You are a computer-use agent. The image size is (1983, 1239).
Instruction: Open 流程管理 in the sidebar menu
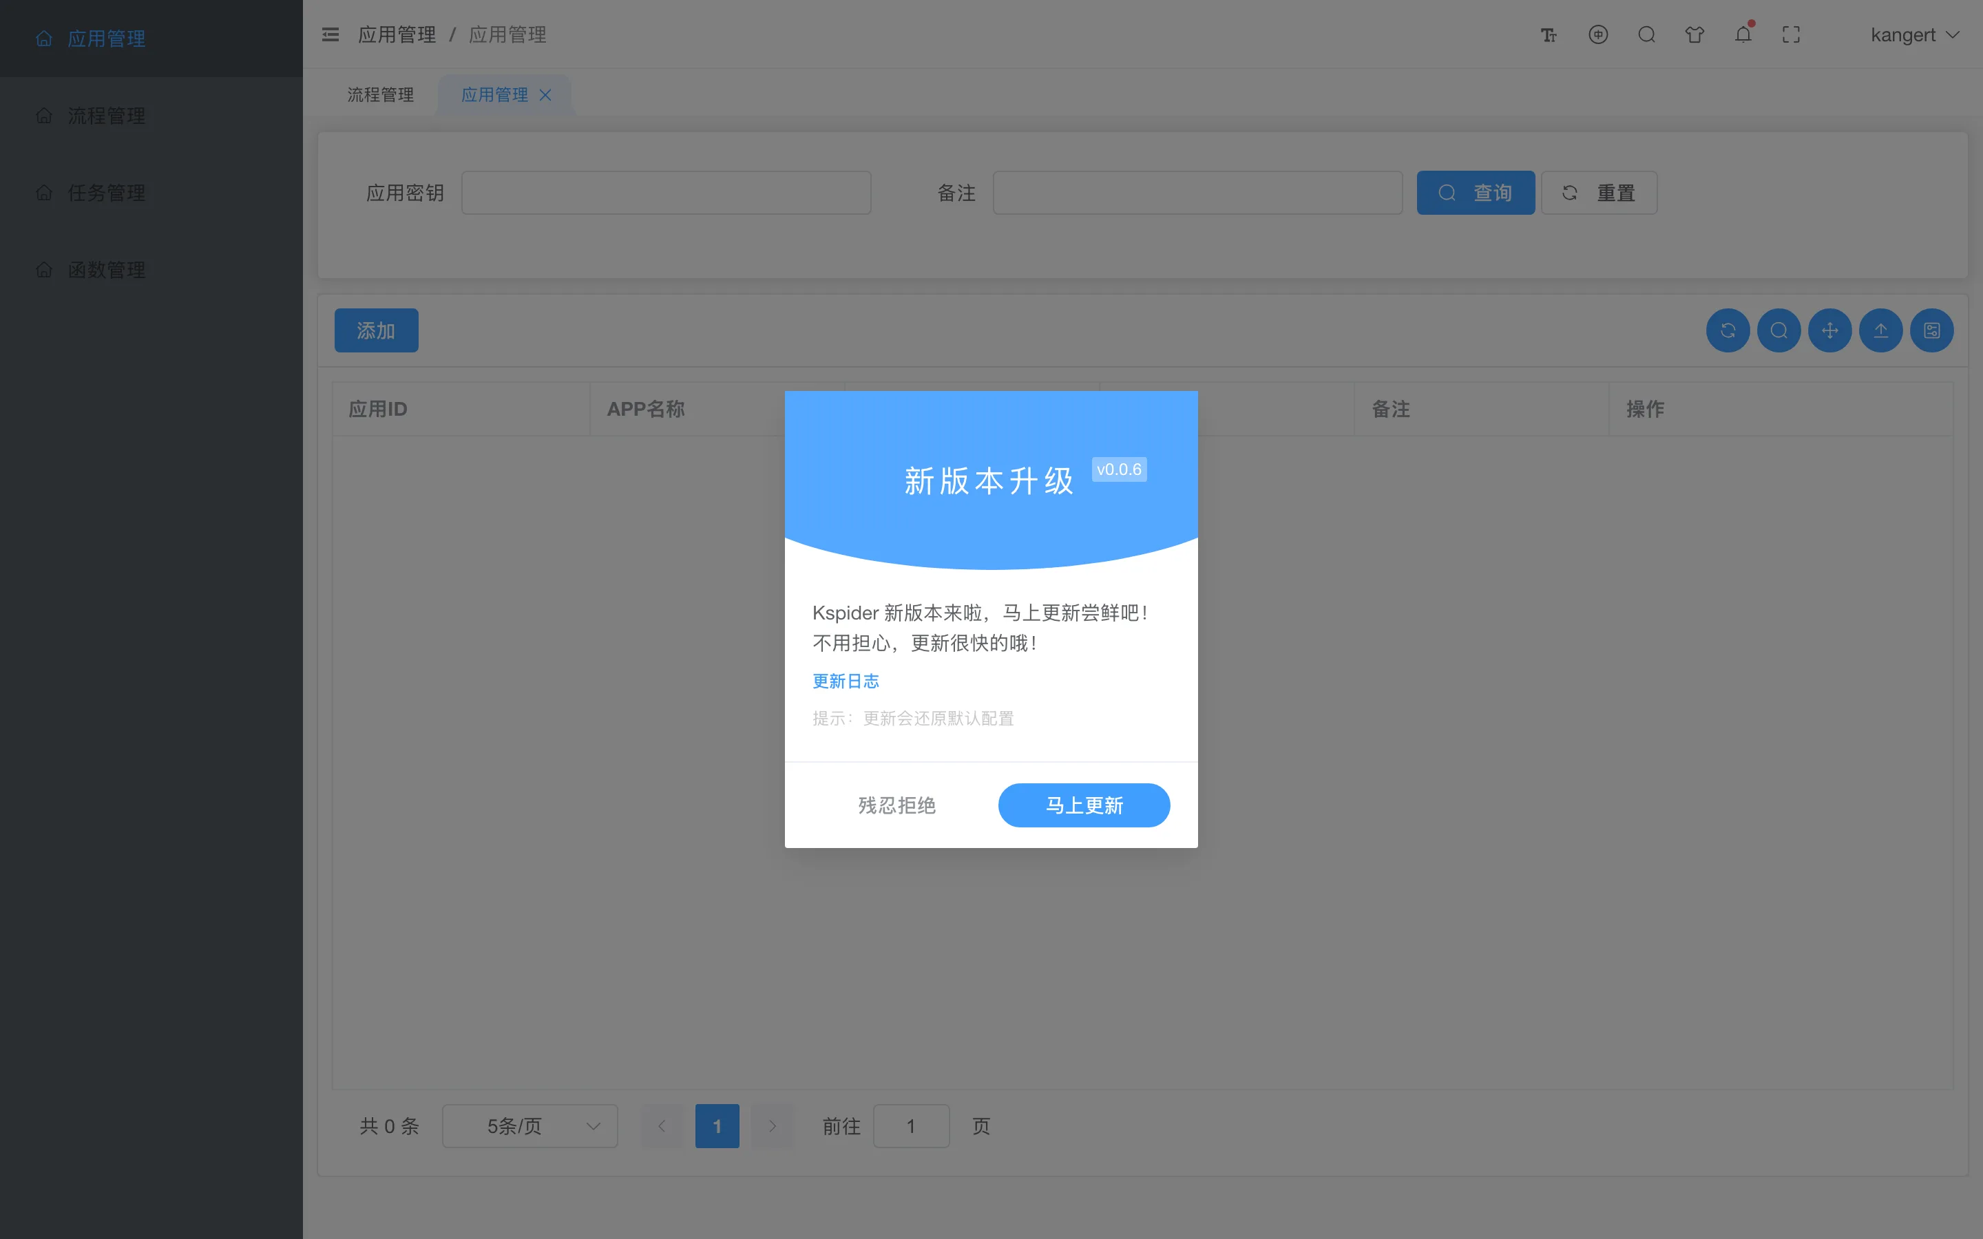[x=151, y=116]
